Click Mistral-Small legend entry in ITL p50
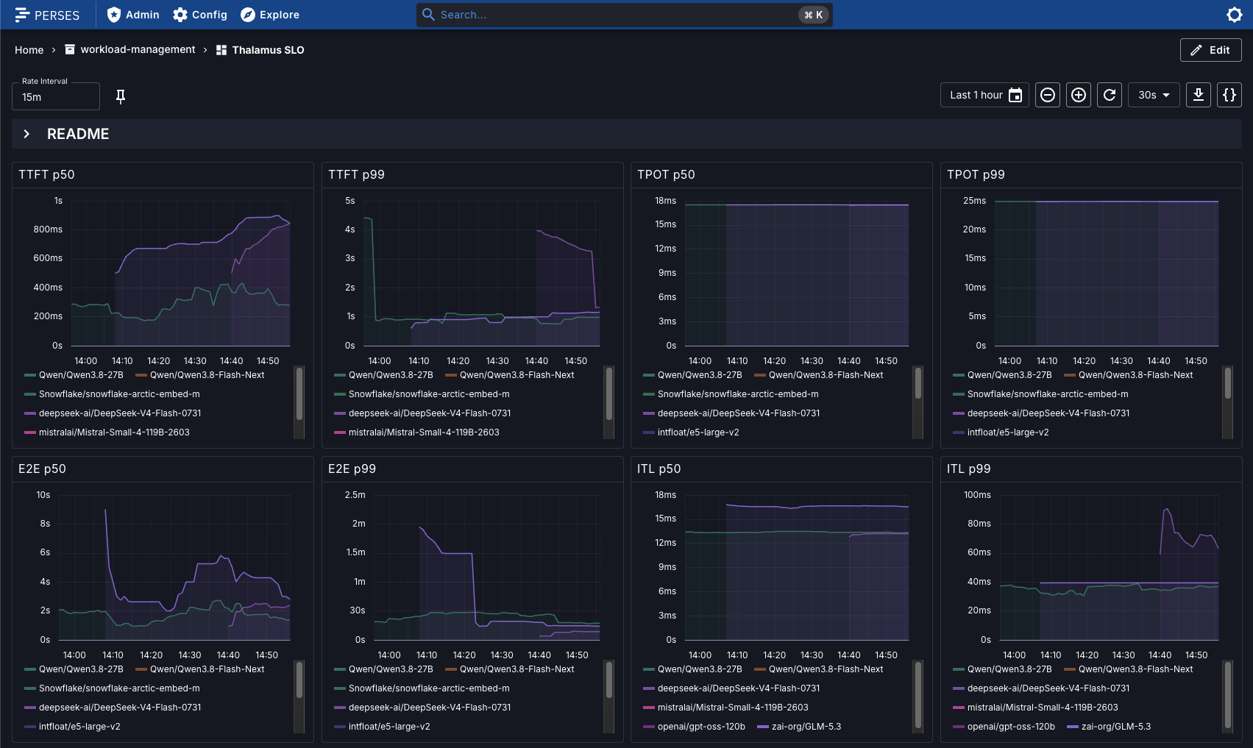The height and width of the screenshot is (748, 1253). (x=725, y=708)
